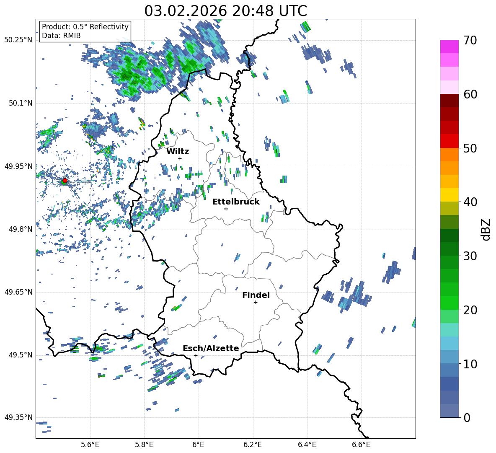Viewport: 496px width, 453px height.
Task: Pick the bright red 50 dBZ swatch
Action: point(449,141)
